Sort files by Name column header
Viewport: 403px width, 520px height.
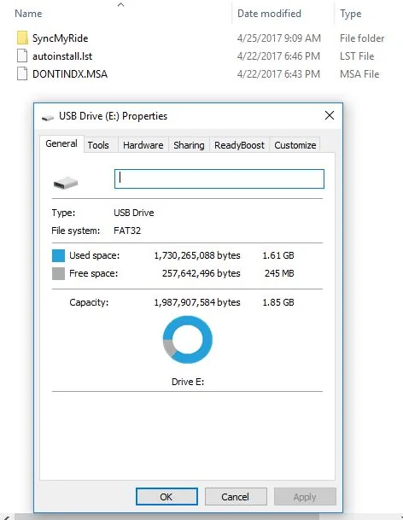[28, 14]
